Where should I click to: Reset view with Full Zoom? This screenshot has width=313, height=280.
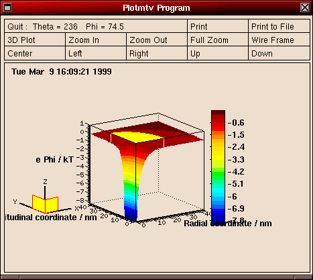coord(218,40)
